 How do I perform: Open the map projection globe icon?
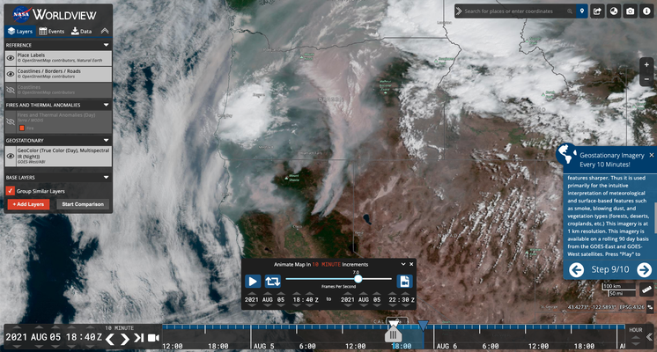(615, 11)
